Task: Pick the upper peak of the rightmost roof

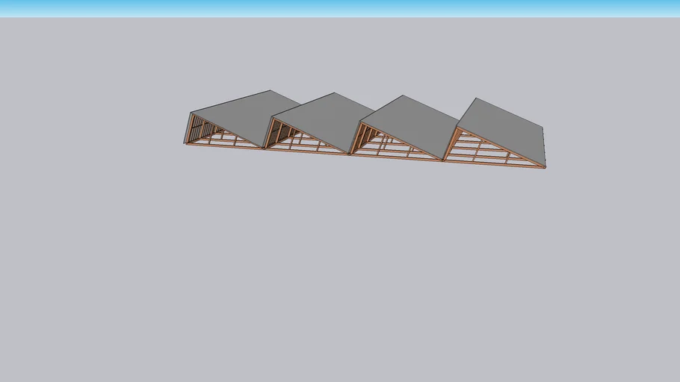Action: 476,98
